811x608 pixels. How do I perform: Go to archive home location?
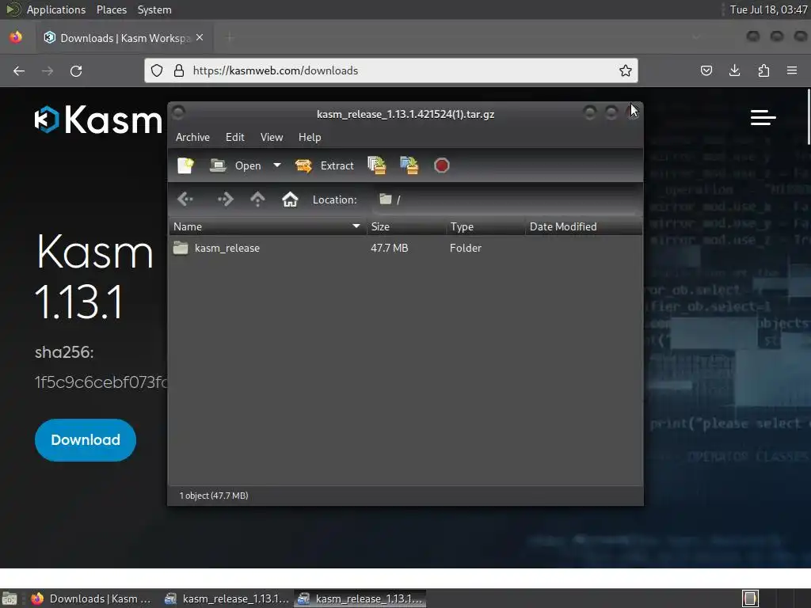tap(290, 199)
